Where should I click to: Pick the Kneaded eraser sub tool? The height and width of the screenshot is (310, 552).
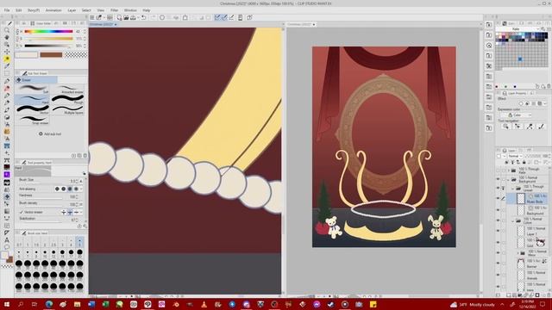point(68,89)
